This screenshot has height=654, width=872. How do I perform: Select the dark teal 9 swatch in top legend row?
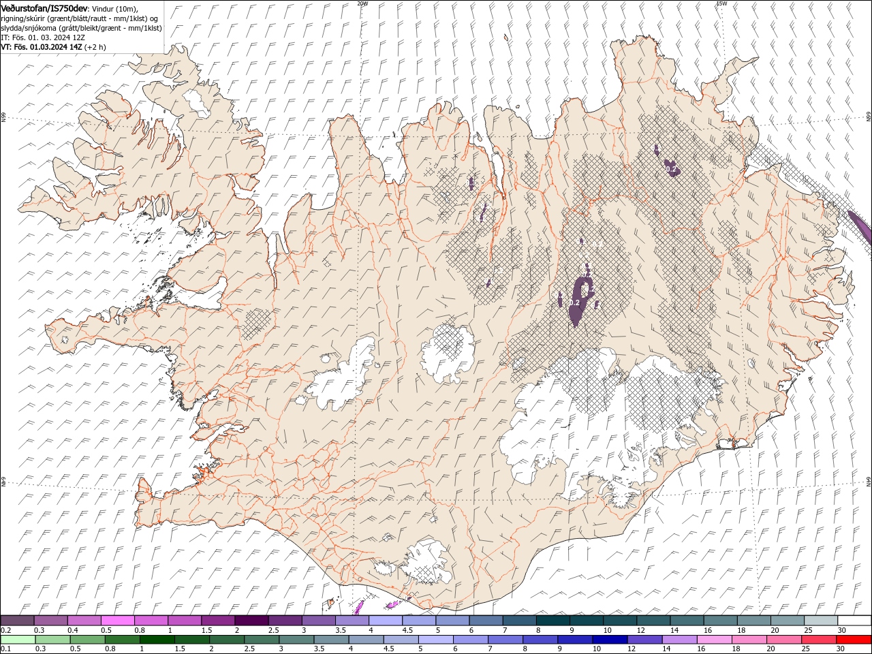(587, 621)
